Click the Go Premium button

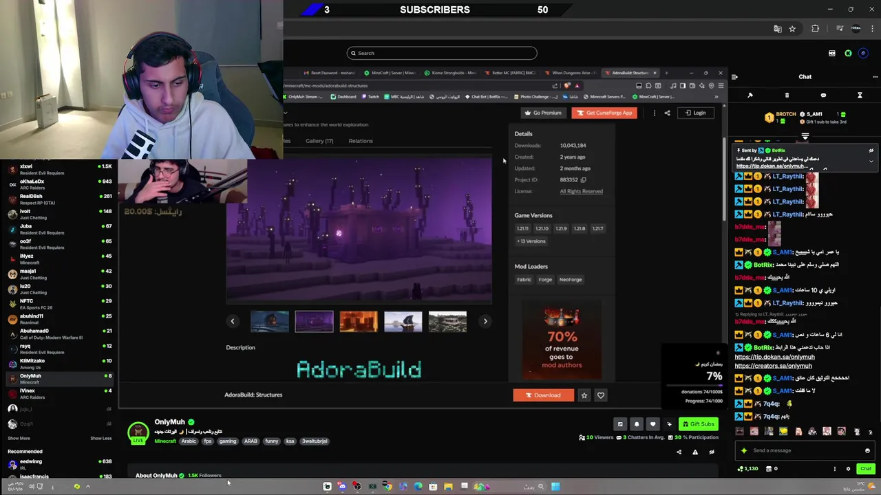(543, 113)
